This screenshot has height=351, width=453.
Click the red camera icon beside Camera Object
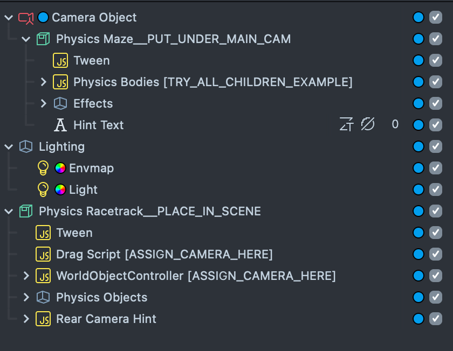click(25, 18)
